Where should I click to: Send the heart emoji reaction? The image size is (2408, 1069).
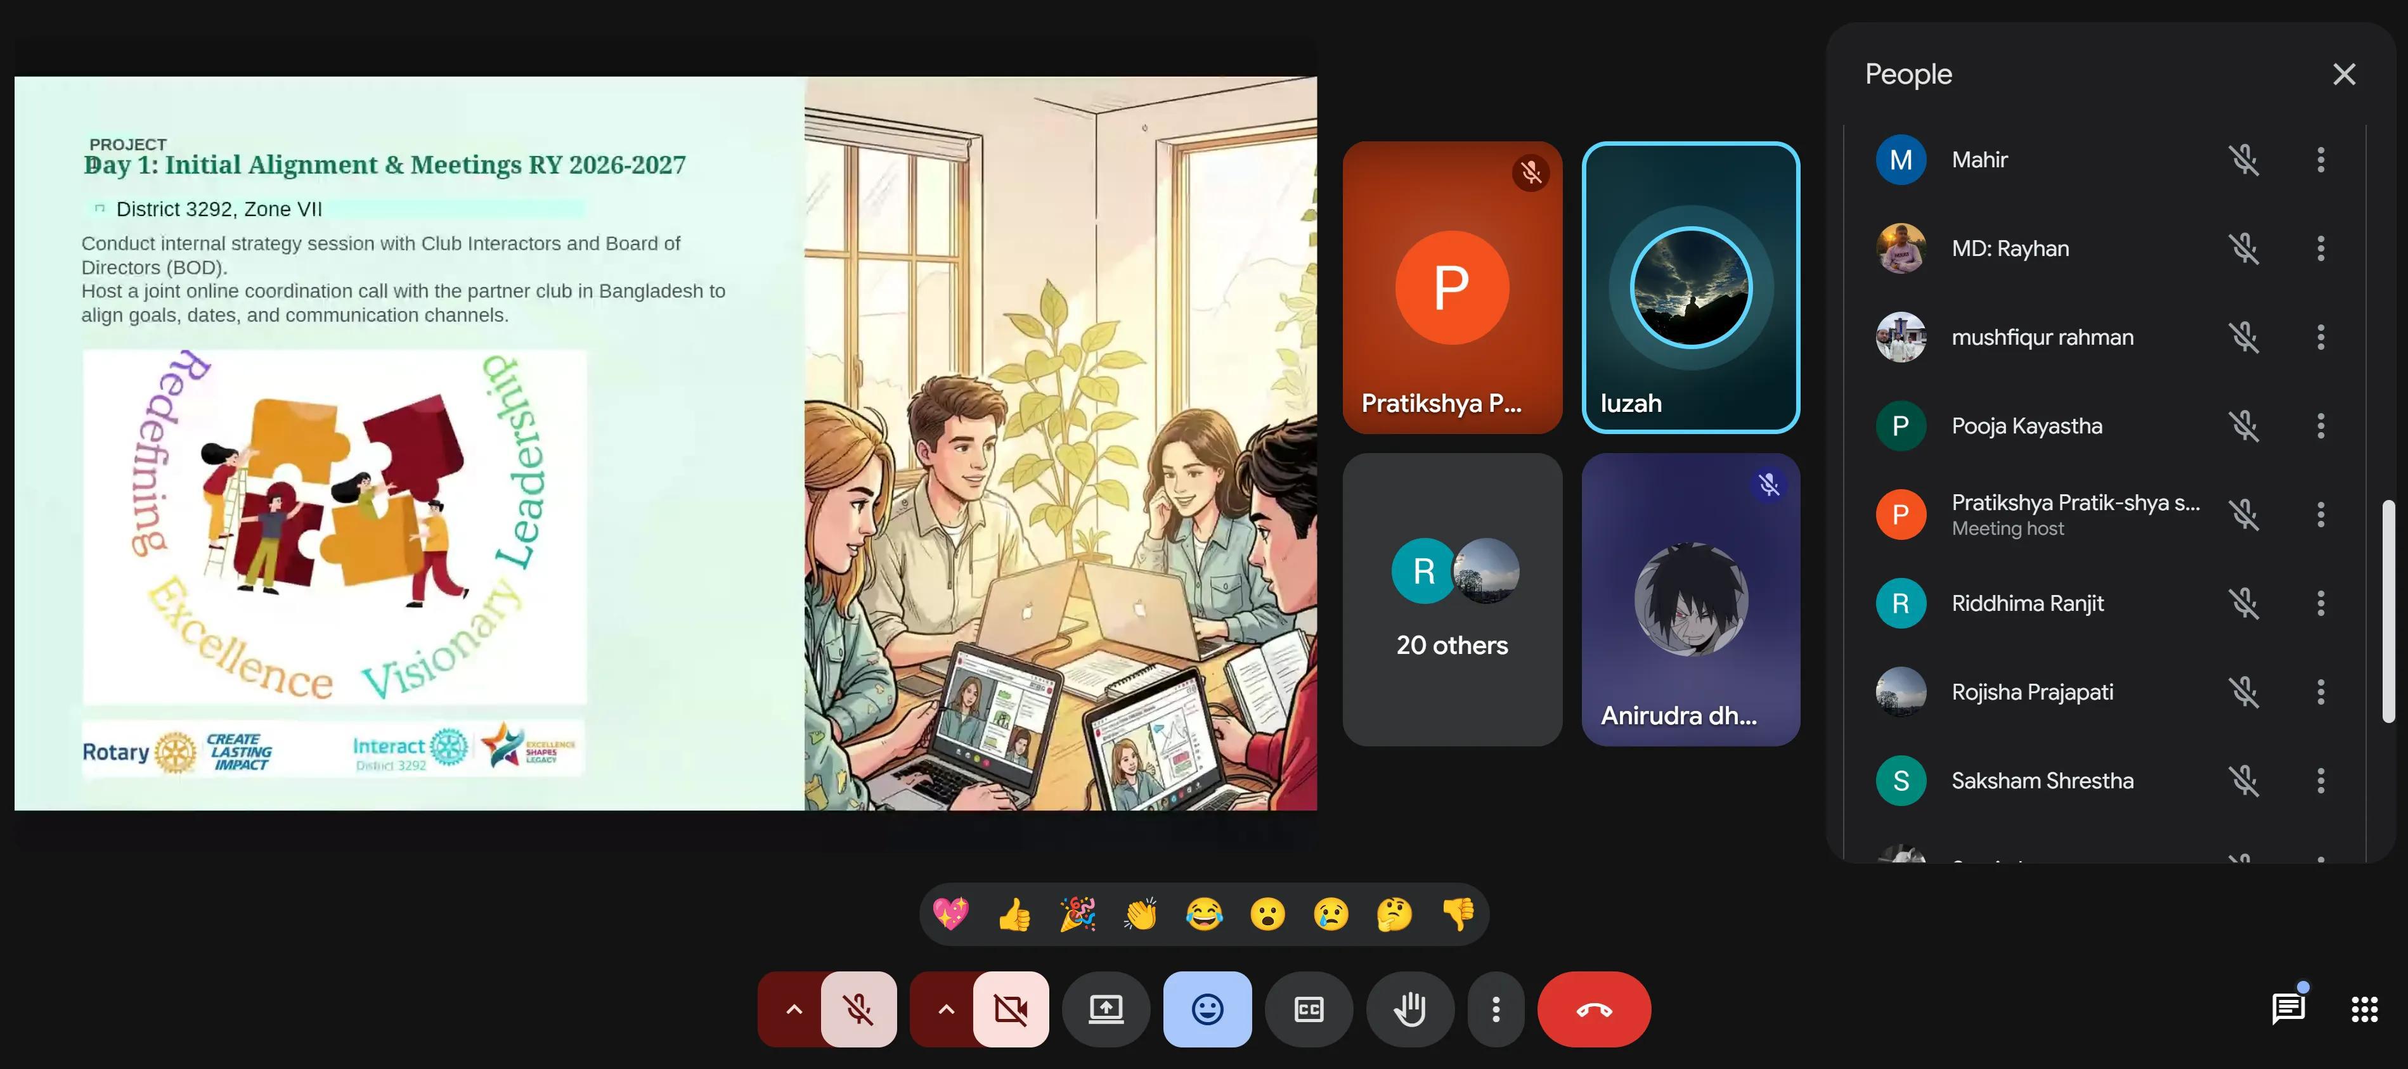click(950, 914)
